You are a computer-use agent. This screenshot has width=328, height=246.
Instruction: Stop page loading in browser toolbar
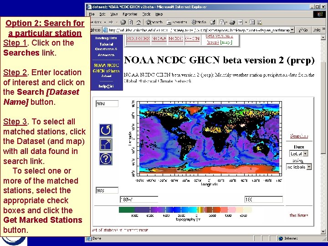123,22
